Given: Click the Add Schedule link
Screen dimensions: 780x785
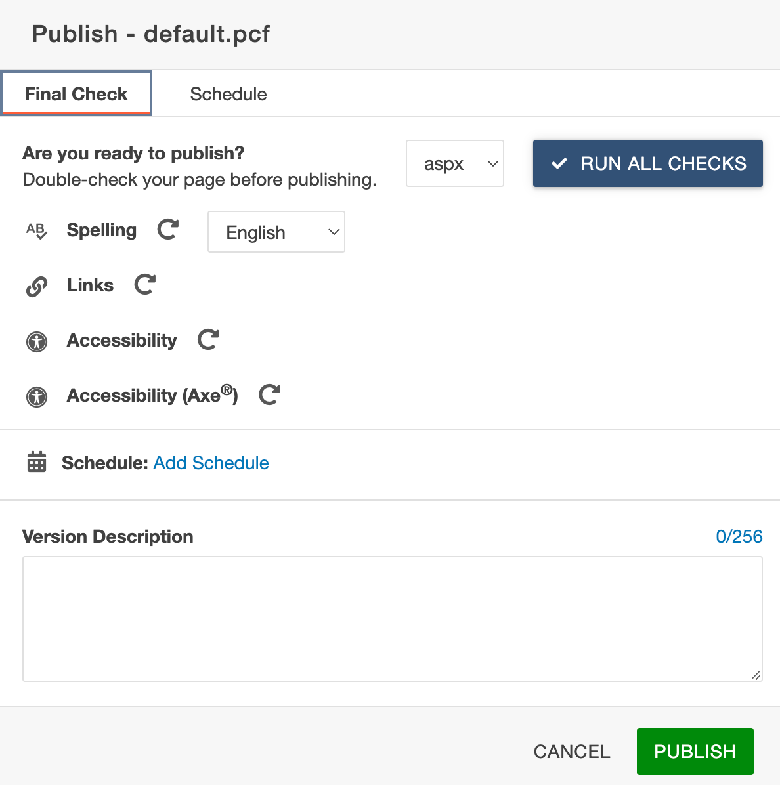Looking at the screenshot, I should [x=211, y=463].
